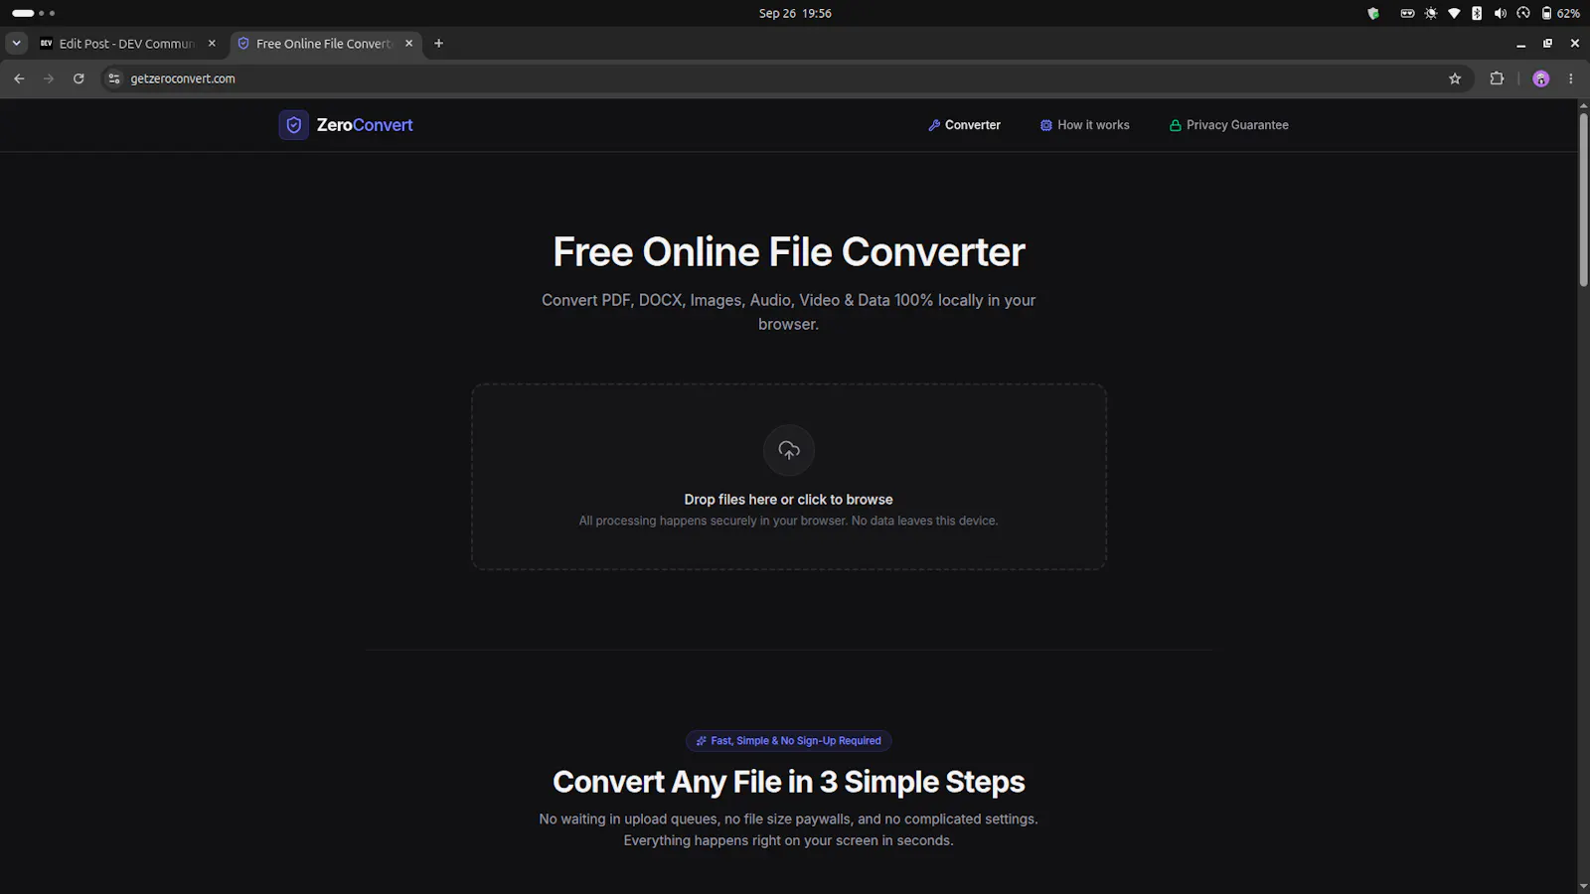The height and width of the screenshot is (894, 1590).
Task: Click the battery 62% indicator
Action: coord(1560,13)
